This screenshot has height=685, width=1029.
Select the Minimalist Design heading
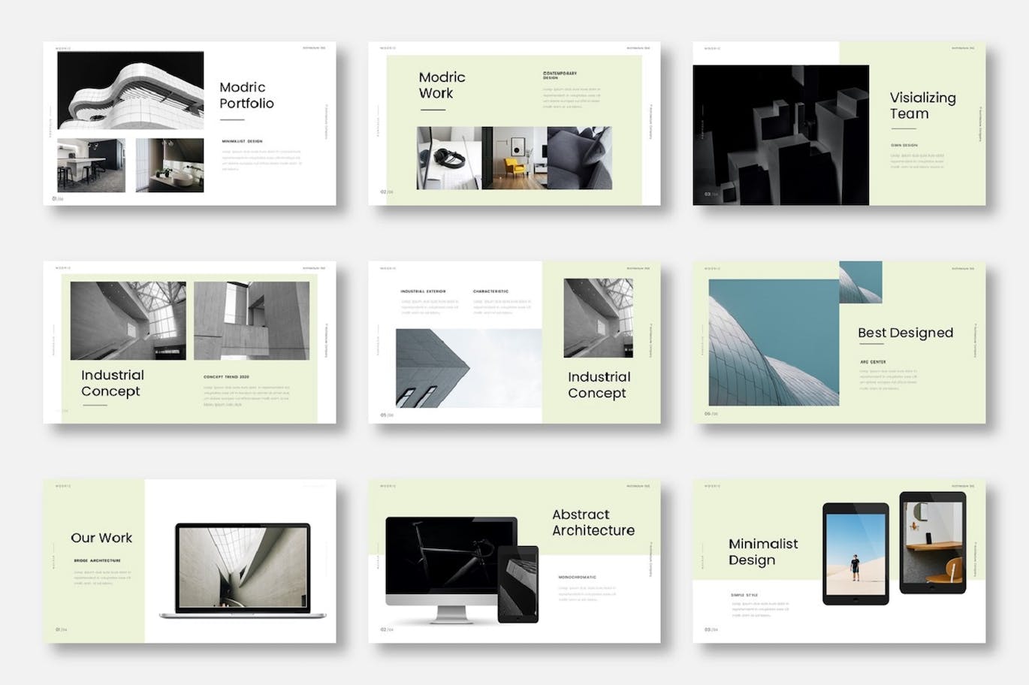coord(762,552)
